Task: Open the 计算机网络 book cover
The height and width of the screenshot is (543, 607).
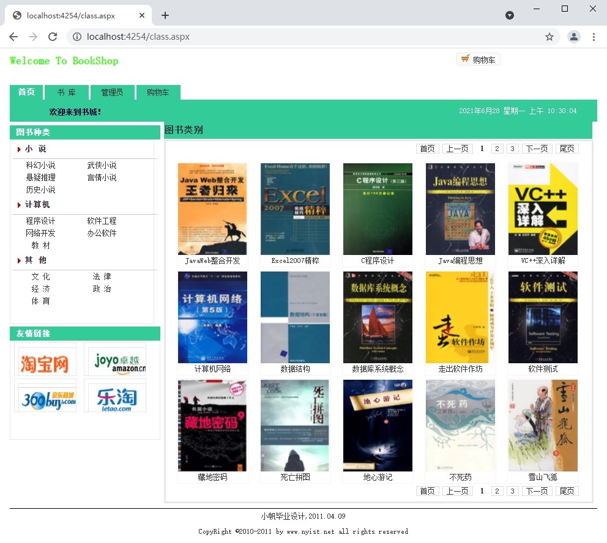Action: 212,317
